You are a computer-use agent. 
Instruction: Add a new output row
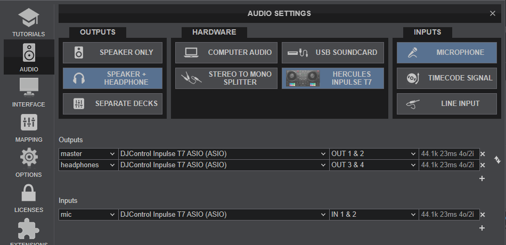click(x=482, y=178)
